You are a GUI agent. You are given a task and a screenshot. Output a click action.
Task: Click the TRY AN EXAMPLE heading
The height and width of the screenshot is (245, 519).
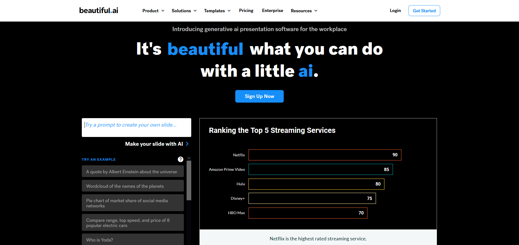coord(98,159)
